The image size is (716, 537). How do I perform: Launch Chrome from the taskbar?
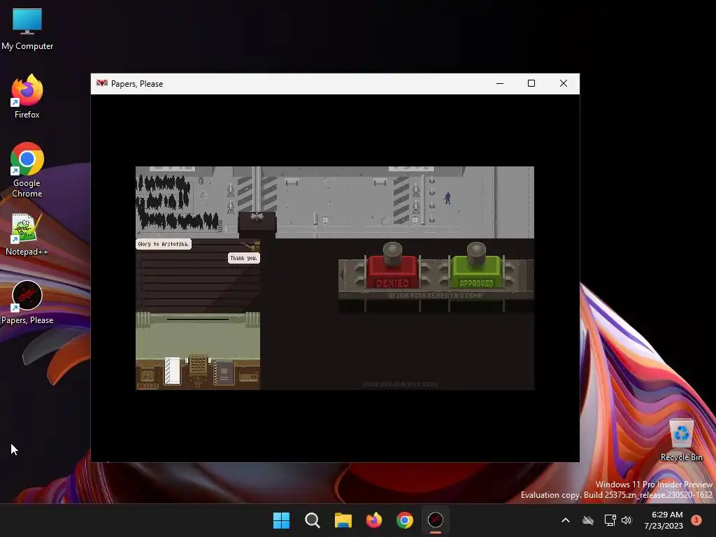point(405,520)
